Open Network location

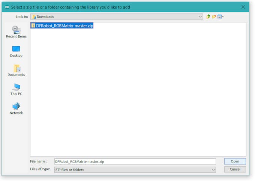point(16,108)
